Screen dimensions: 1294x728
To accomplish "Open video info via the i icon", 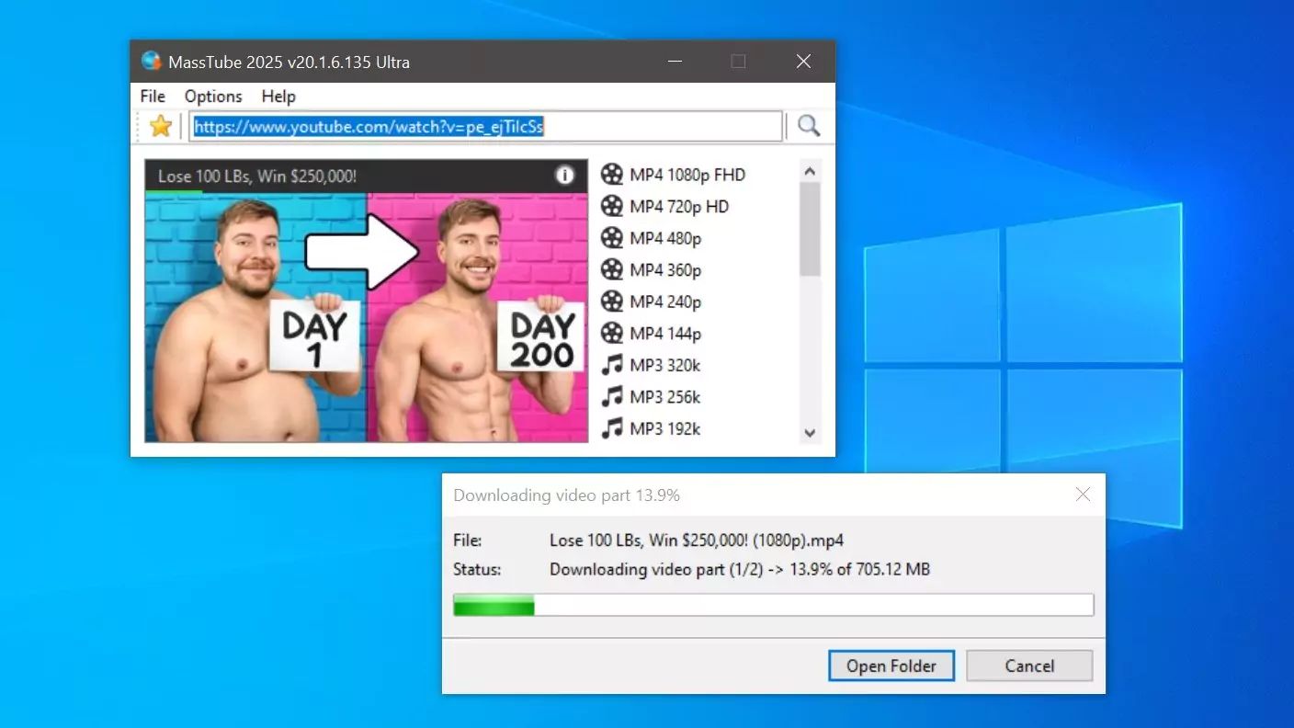I will pos(565,176).
